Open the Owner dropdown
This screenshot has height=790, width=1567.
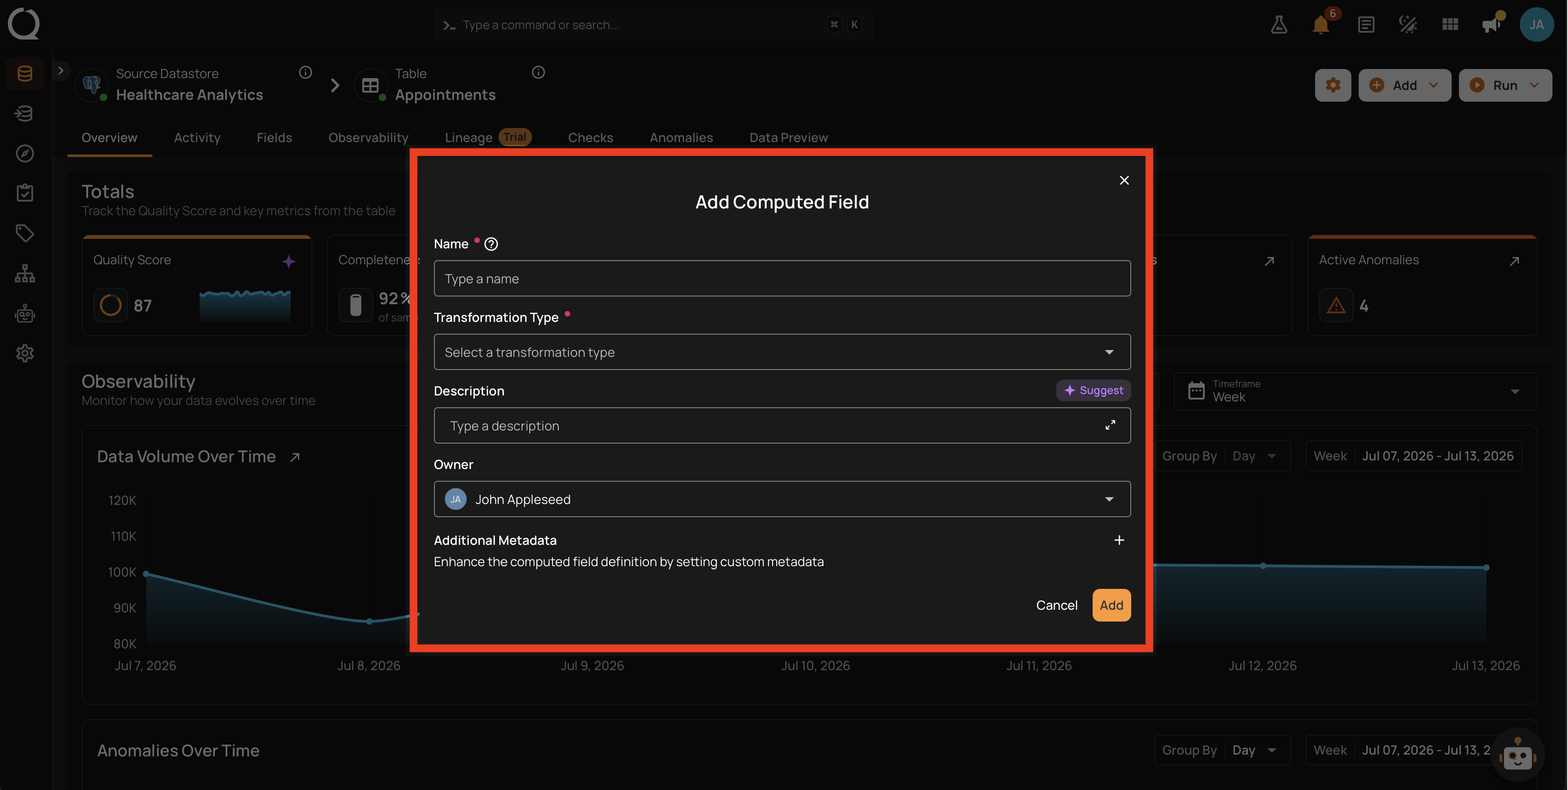[782, 499]
